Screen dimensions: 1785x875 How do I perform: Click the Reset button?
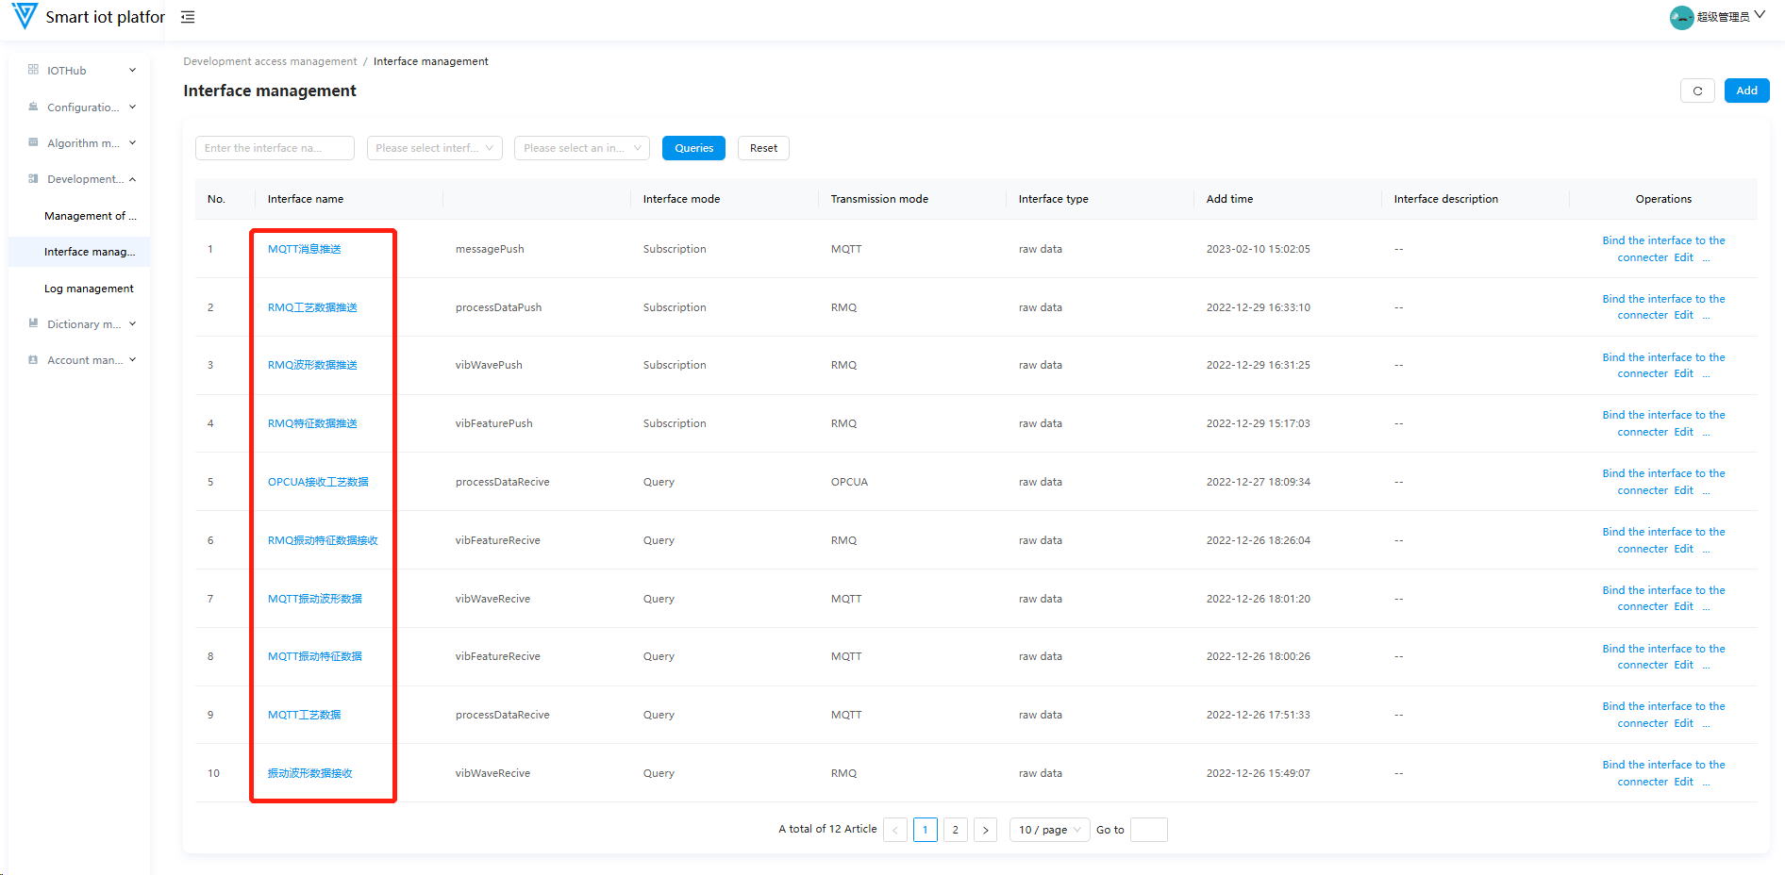[763, 148]
